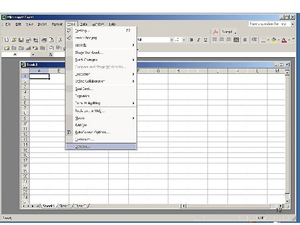Screen dimensions: 300x225
Task: Switch to the Sheet3 tab
Action: [x=80, y=206]
